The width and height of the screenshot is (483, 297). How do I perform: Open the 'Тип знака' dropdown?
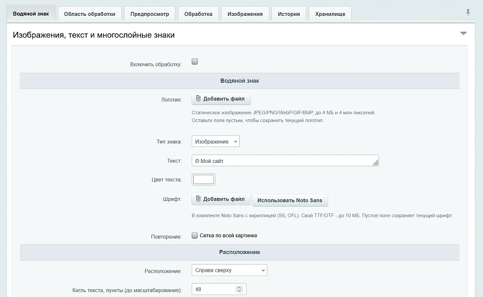(215, 141)
